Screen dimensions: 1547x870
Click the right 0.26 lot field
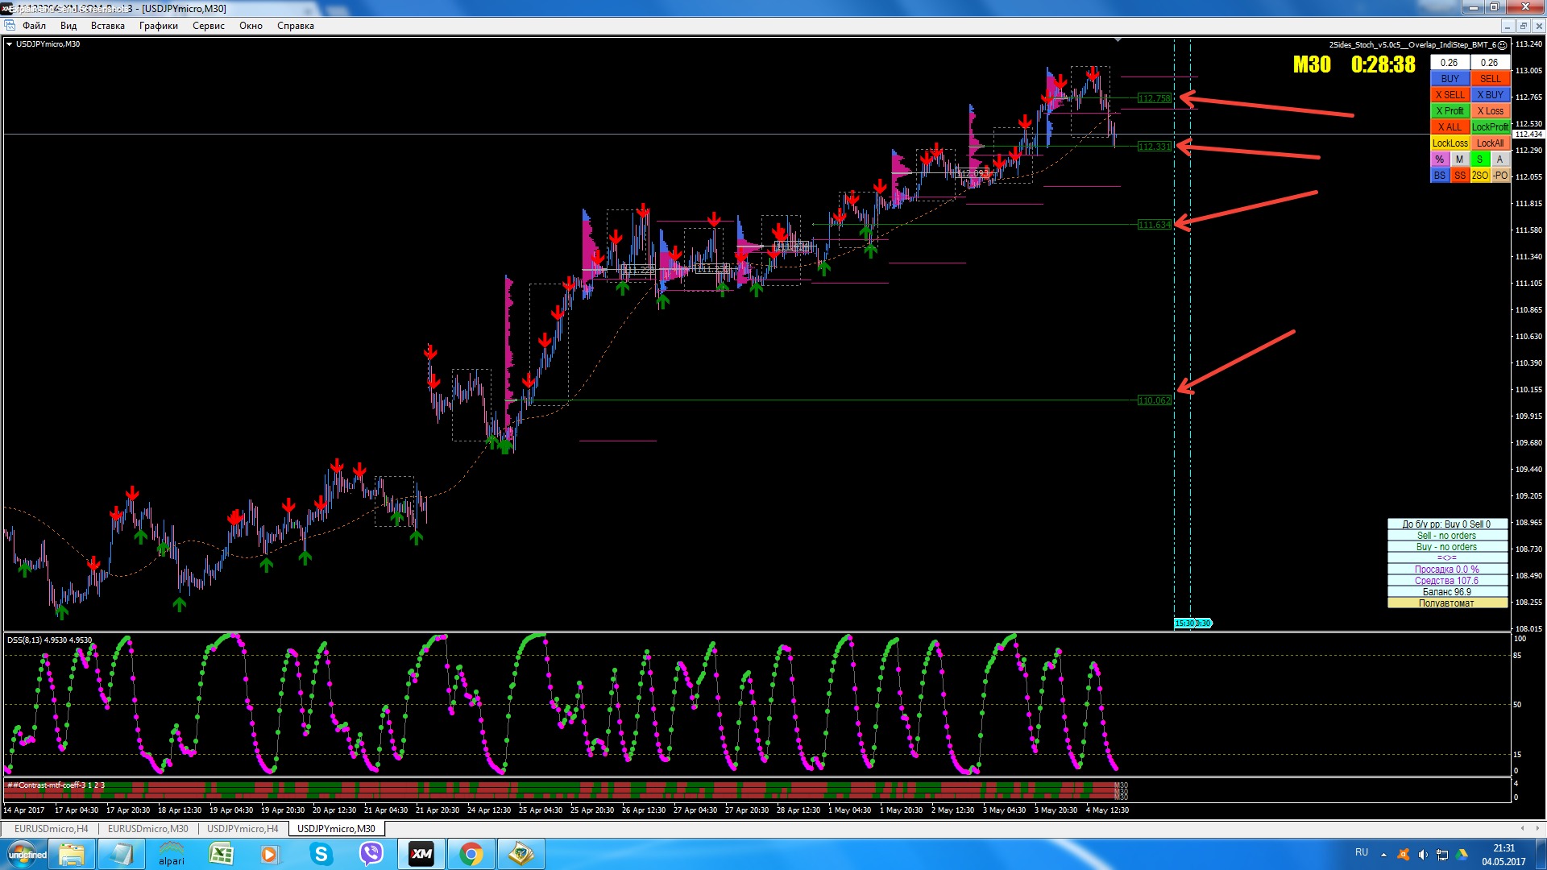click(x=1490, y=62)
